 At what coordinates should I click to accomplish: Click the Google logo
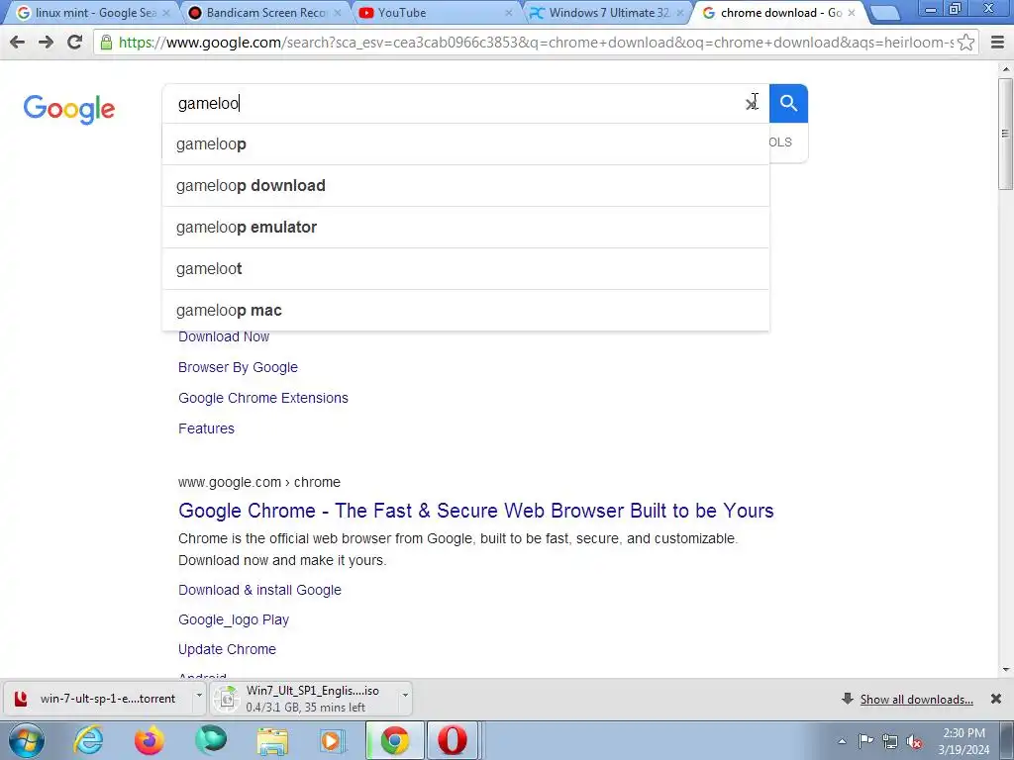pos(69,109)
